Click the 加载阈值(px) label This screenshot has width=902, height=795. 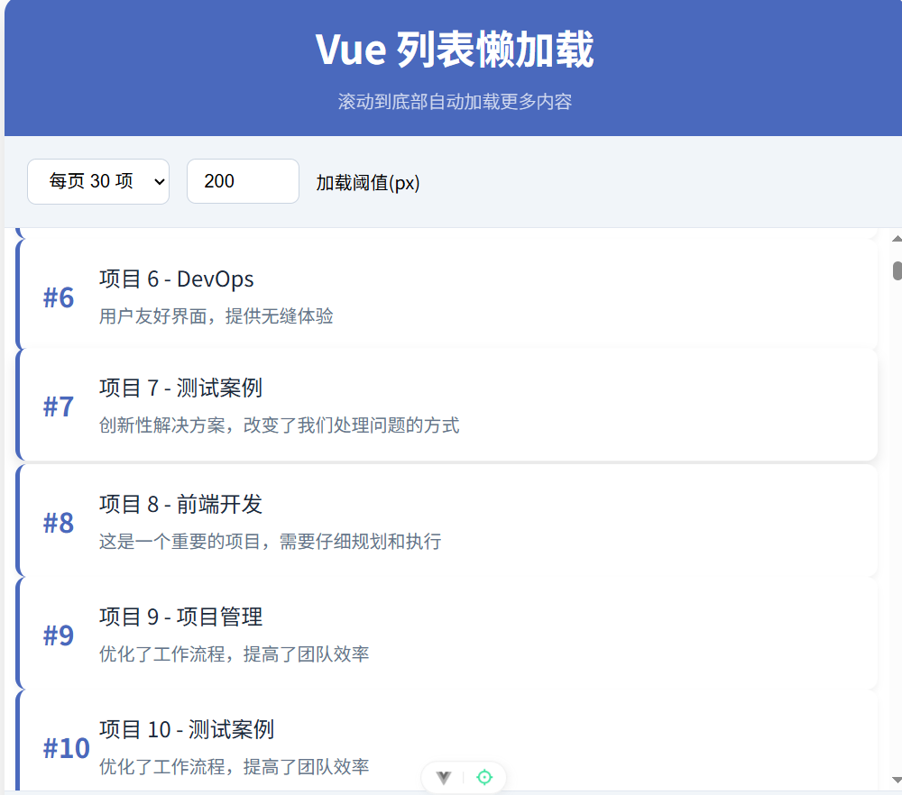(x=368, y=183)
